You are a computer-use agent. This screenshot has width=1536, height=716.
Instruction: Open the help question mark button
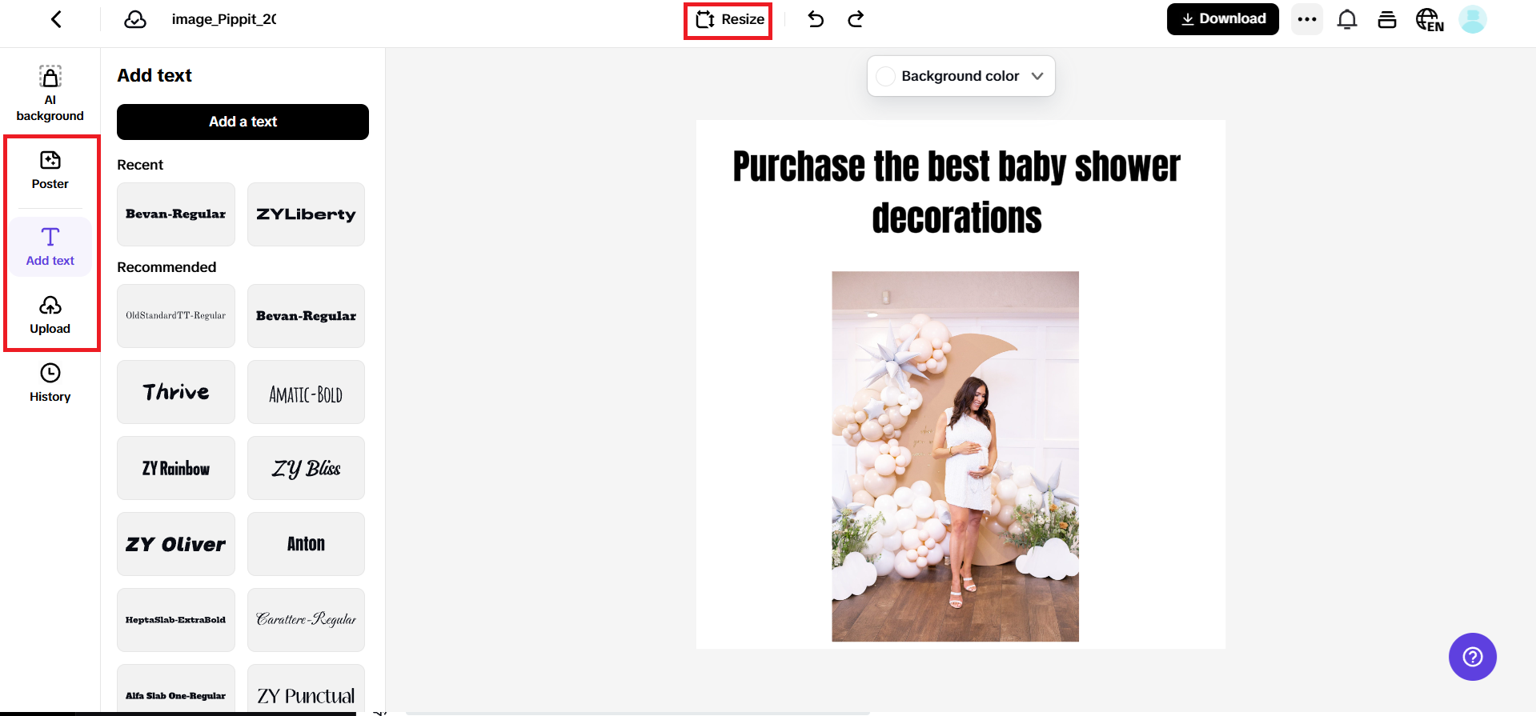1473,657
